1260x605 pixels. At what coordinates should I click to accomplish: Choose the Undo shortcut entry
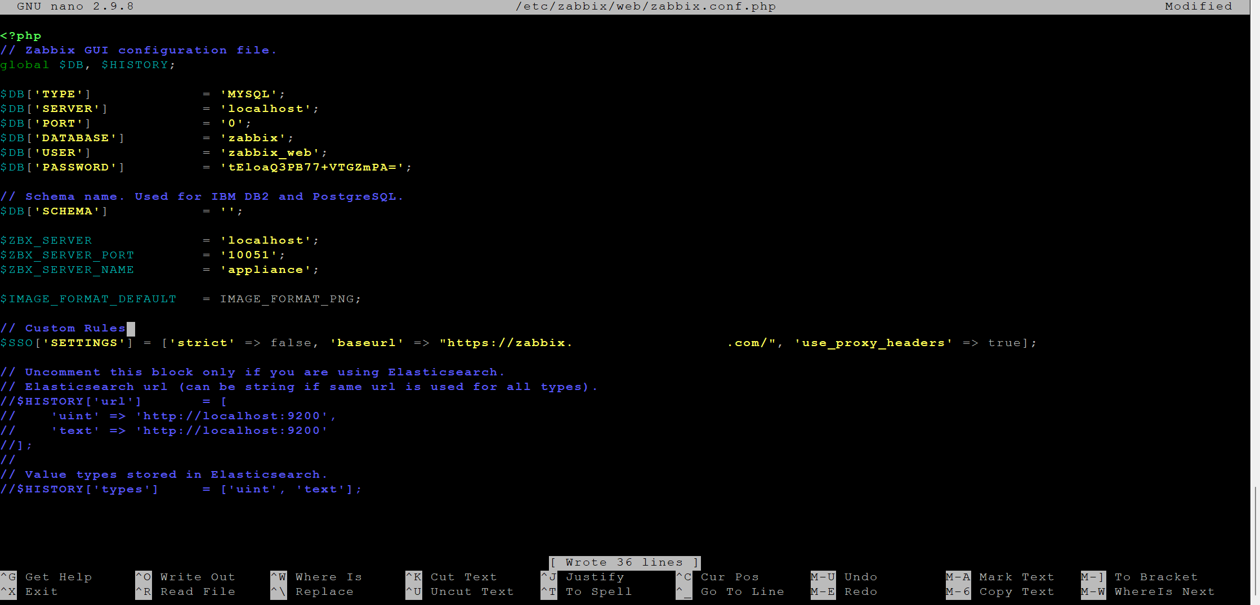coord(845,577)
